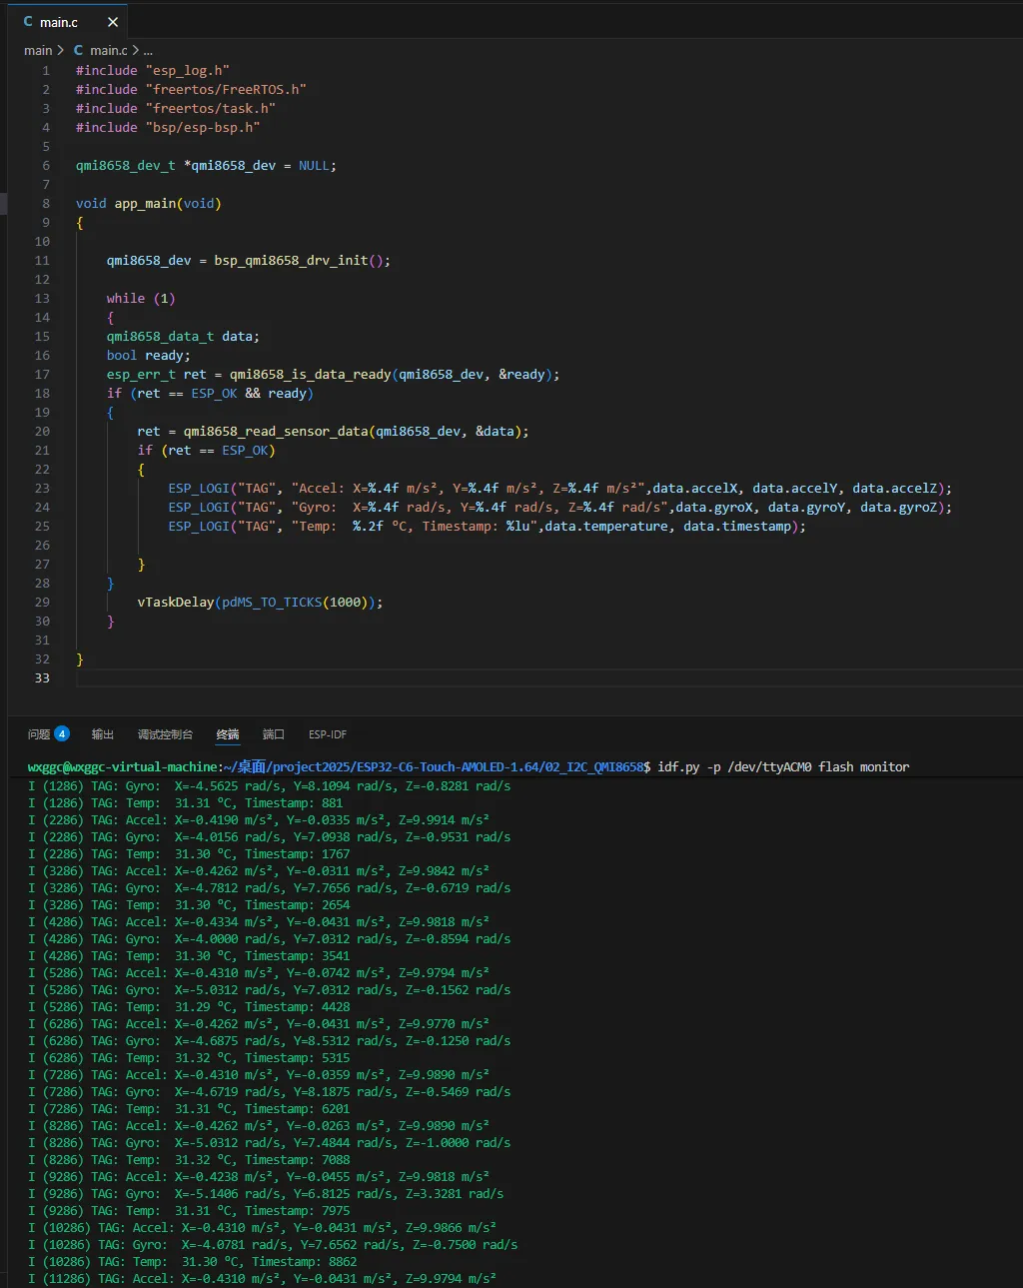Click line number 8 in the gutter
This screenshot has width=1023, height=1288.
[45, 203]
